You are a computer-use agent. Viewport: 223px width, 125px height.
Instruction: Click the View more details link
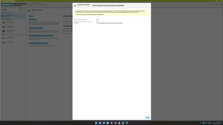[67, 34]
